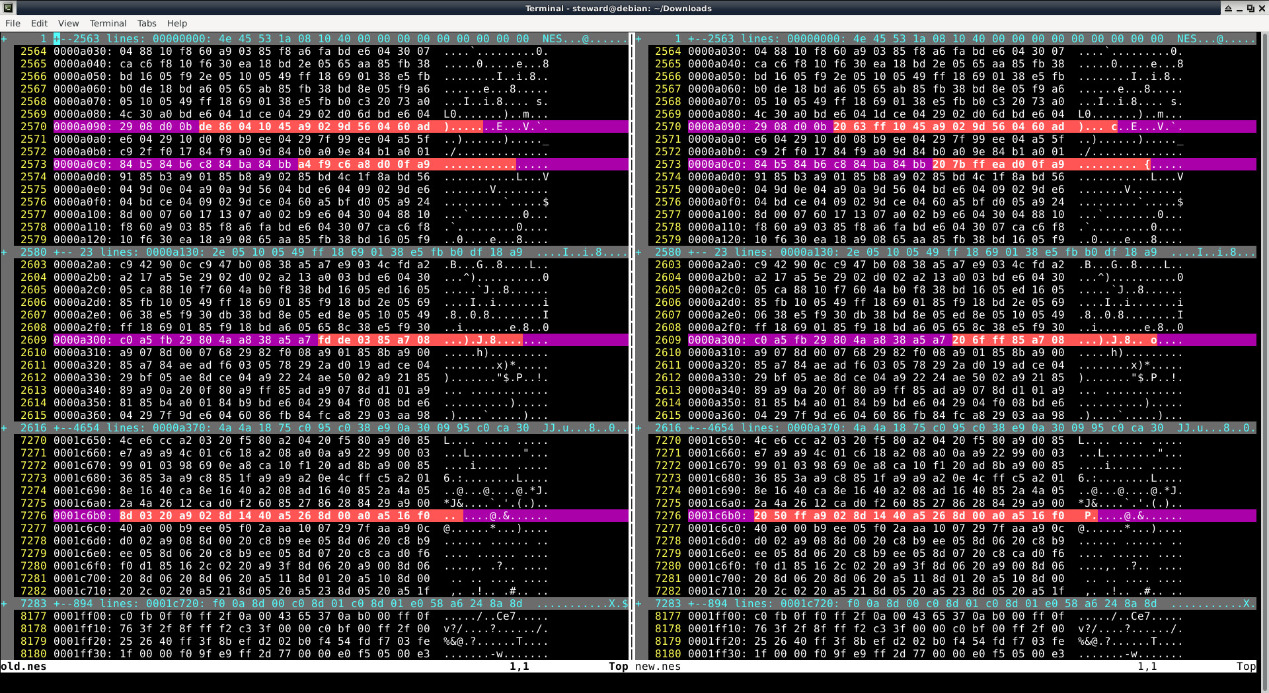The image size is (1269, 693).
Task: Open the File menu
Action: (x=13, y=23)
